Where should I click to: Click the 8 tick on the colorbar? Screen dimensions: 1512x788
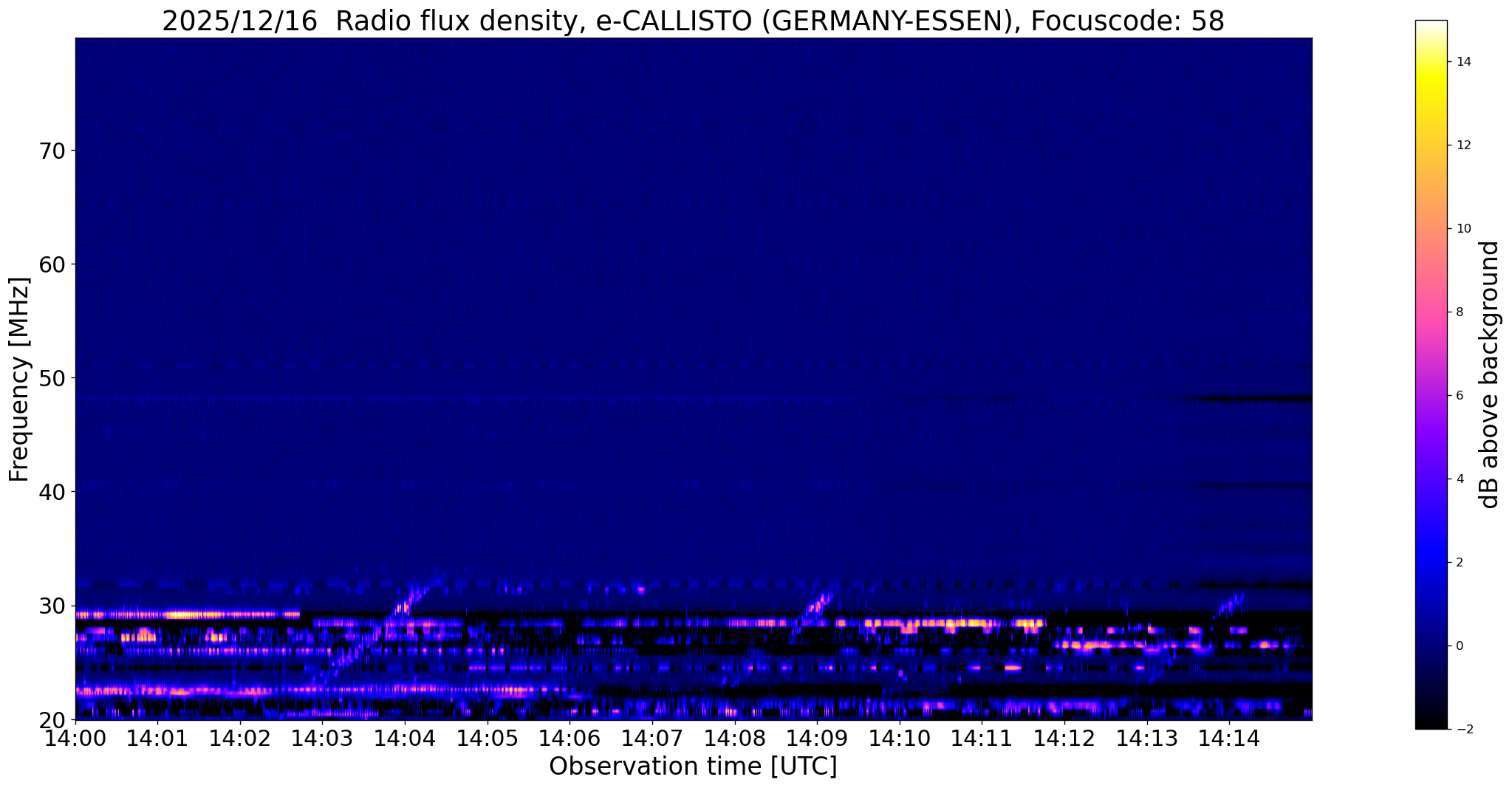1458,312
